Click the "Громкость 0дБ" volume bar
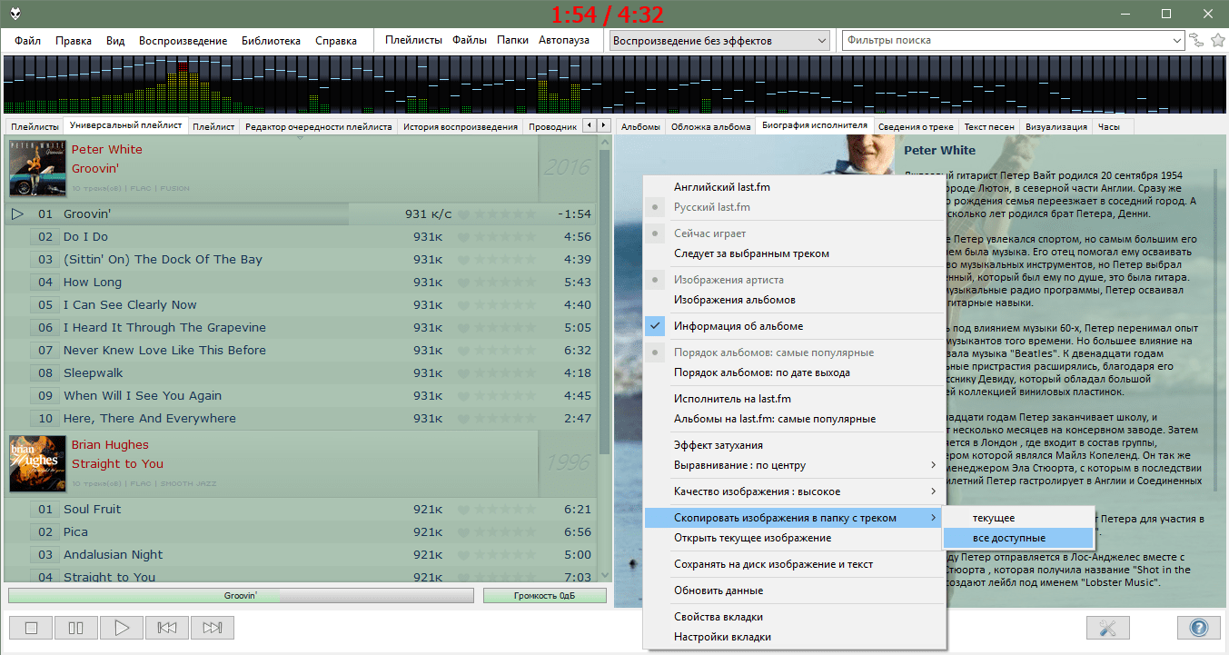Screen dimensions: 1229x655 pyautogui.click(x=544, y=596)
